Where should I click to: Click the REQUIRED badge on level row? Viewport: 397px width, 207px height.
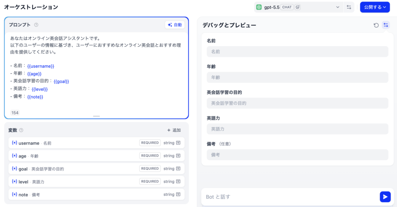point(150,182)
